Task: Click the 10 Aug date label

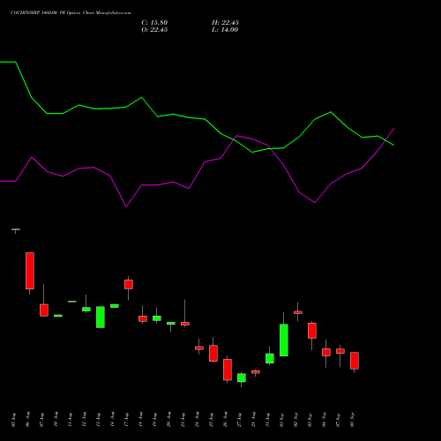Action: (x=56, y=420)
